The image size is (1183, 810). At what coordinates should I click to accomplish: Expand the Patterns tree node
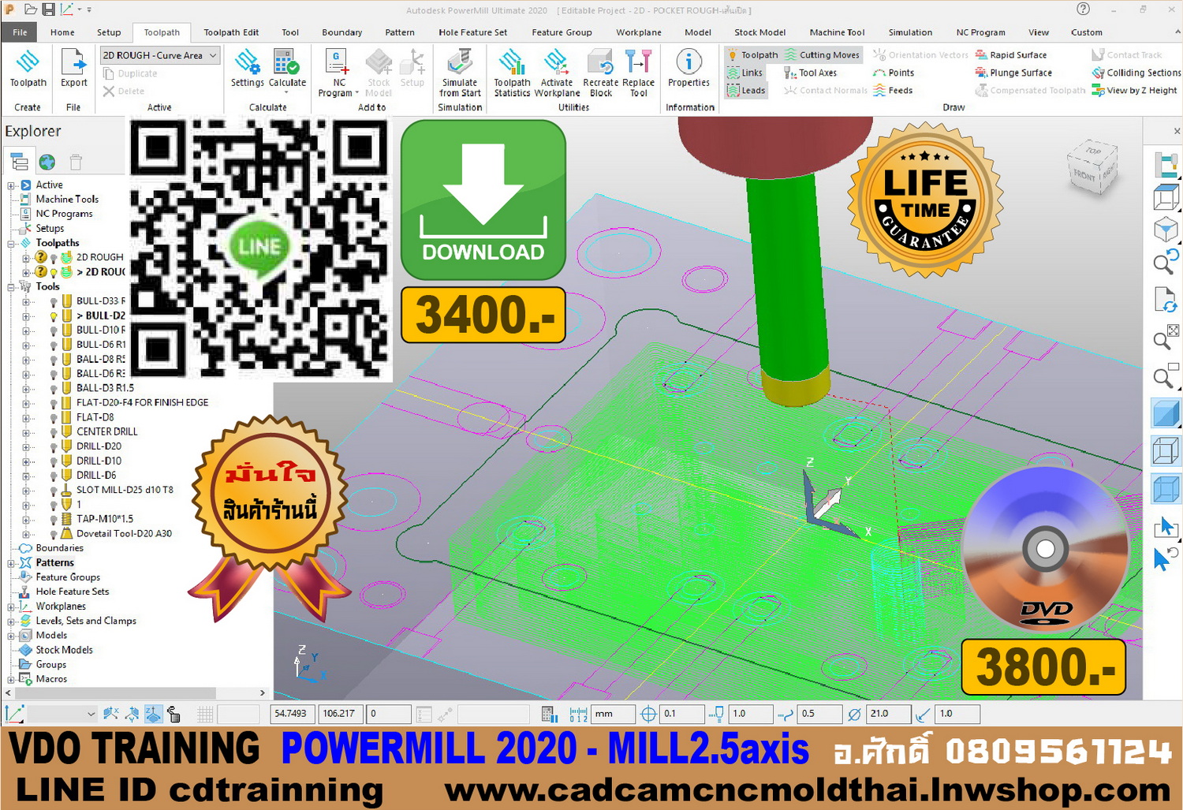11,563
